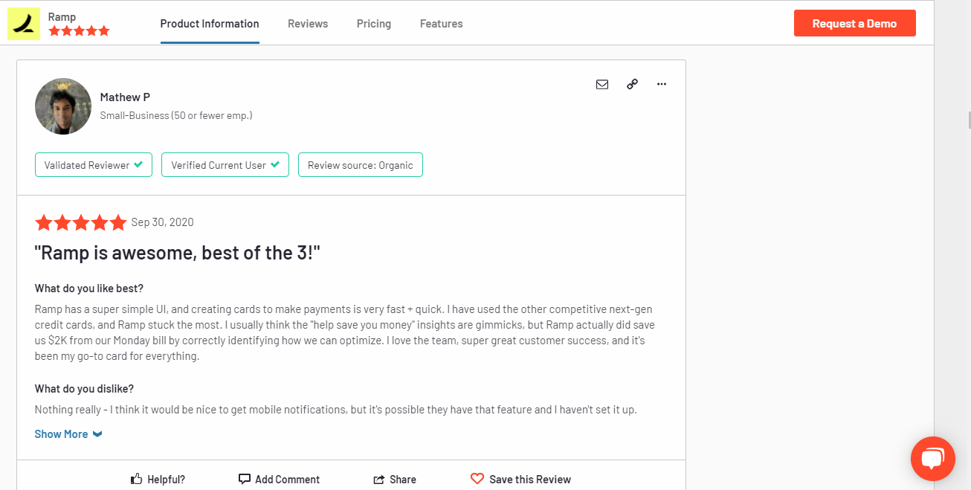Click the Ramp product name in header
Image resolution: width=971 pixels, height=490 pixels.
(x=62, y=16)
